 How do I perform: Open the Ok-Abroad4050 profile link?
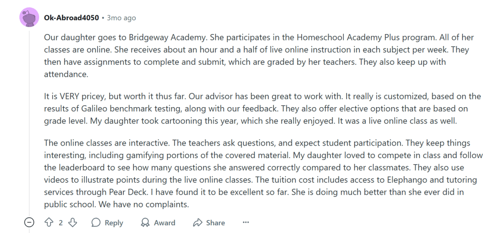[71, 18]
